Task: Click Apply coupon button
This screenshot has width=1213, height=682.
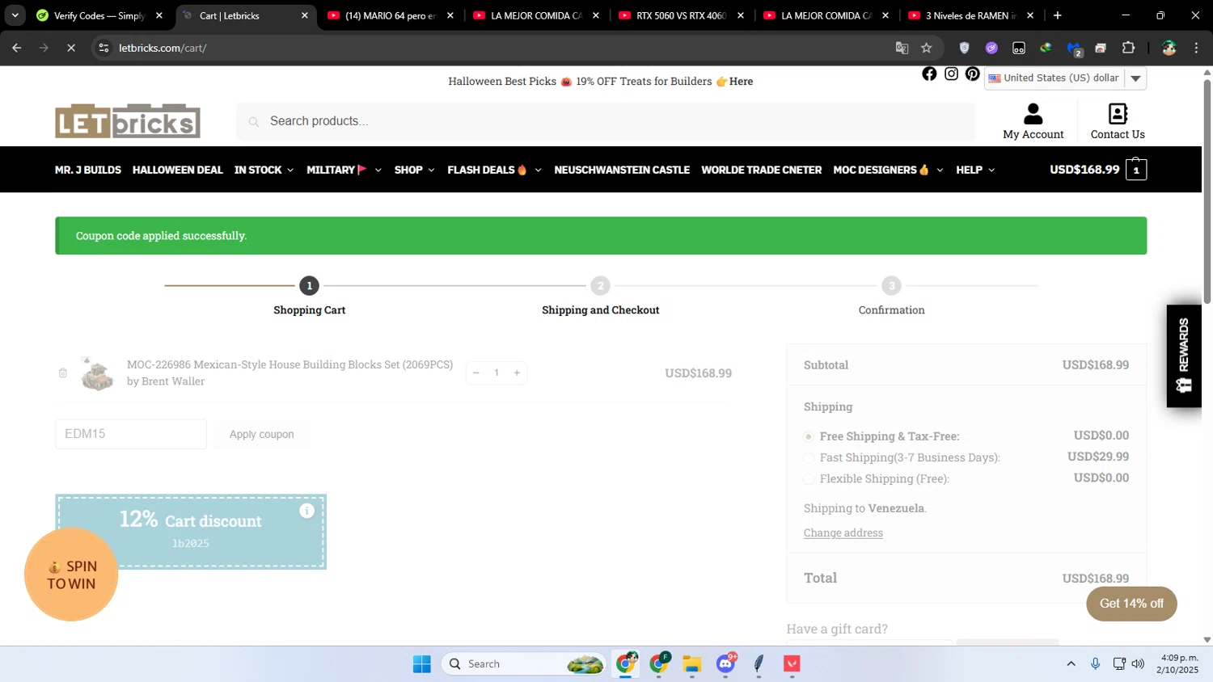Action: (x=261, y=434)
